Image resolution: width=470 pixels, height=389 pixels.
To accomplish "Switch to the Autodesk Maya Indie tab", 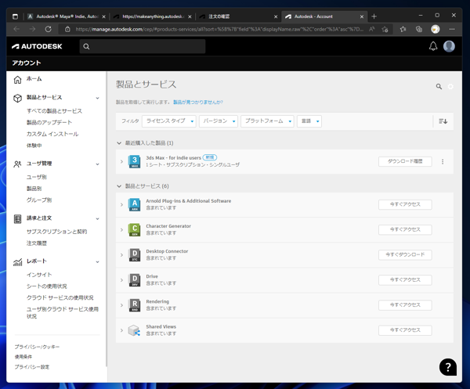I will (67, 16).
